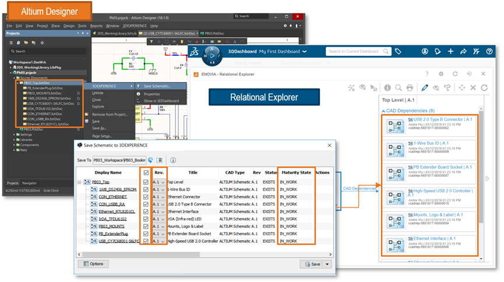This screenshot has width=504, height=282.
Task: Open the PB Extender Board Socket | A.1 link
Action: click(x=442, y=167)
